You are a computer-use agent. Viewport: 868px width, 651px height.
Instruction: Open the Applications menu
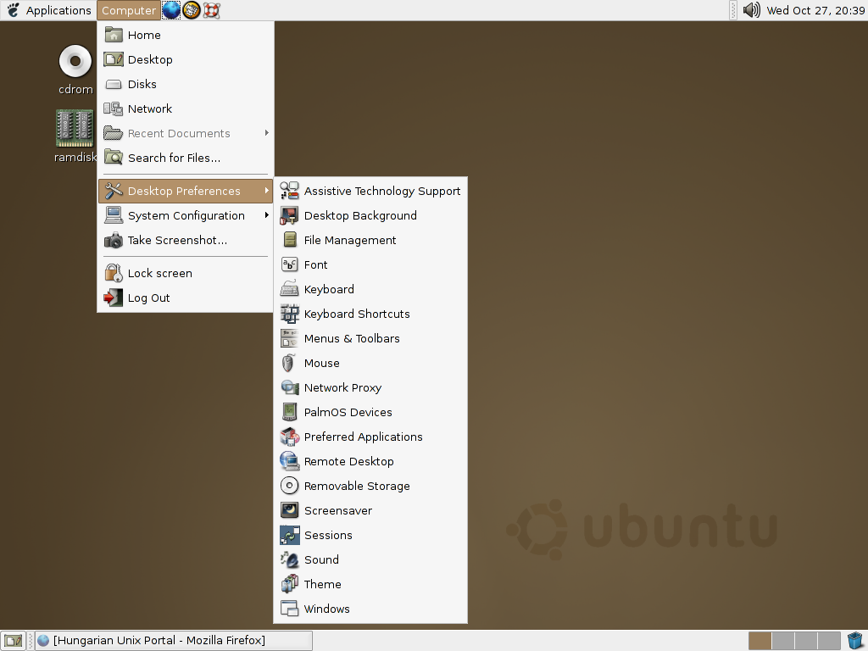tap(48, 10)
